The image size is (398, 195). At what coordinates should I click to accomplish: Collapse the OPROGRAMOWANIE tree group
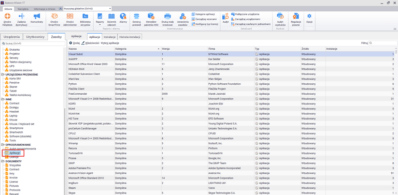point(3,144)
